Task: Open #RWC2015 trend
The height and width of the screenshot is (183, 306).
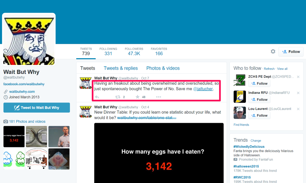Action: (242, 177)
